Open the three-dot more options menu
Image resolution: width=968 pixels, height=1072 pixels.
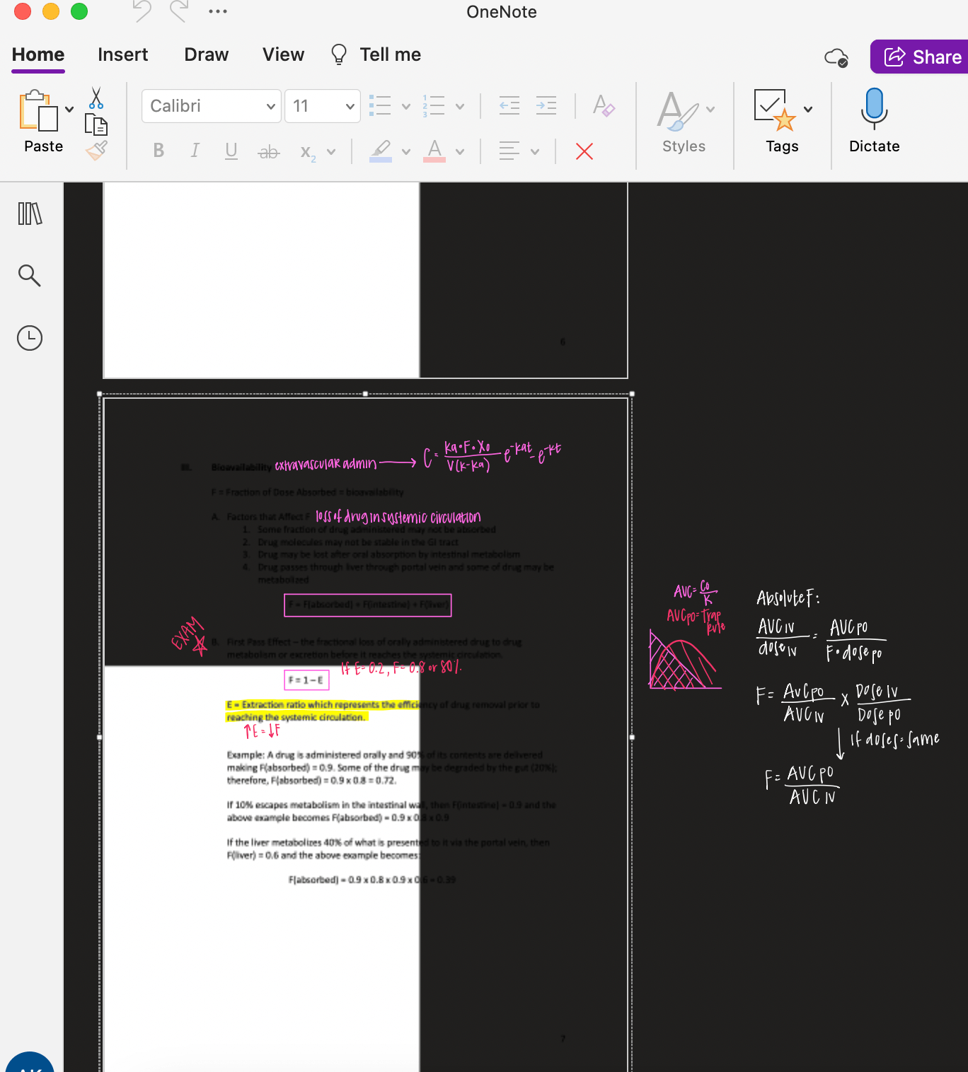click(x=218, y=11)
